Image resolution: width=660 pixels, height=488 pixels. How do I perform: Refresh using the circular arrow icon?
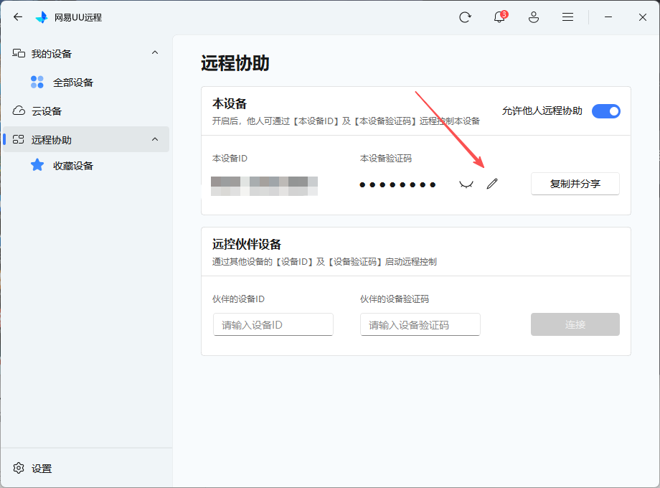click(465, 17)
